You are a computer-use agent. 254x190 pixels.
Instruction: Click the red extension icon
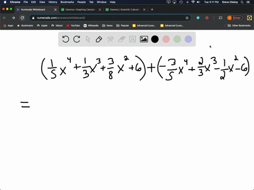coord(207,18)
